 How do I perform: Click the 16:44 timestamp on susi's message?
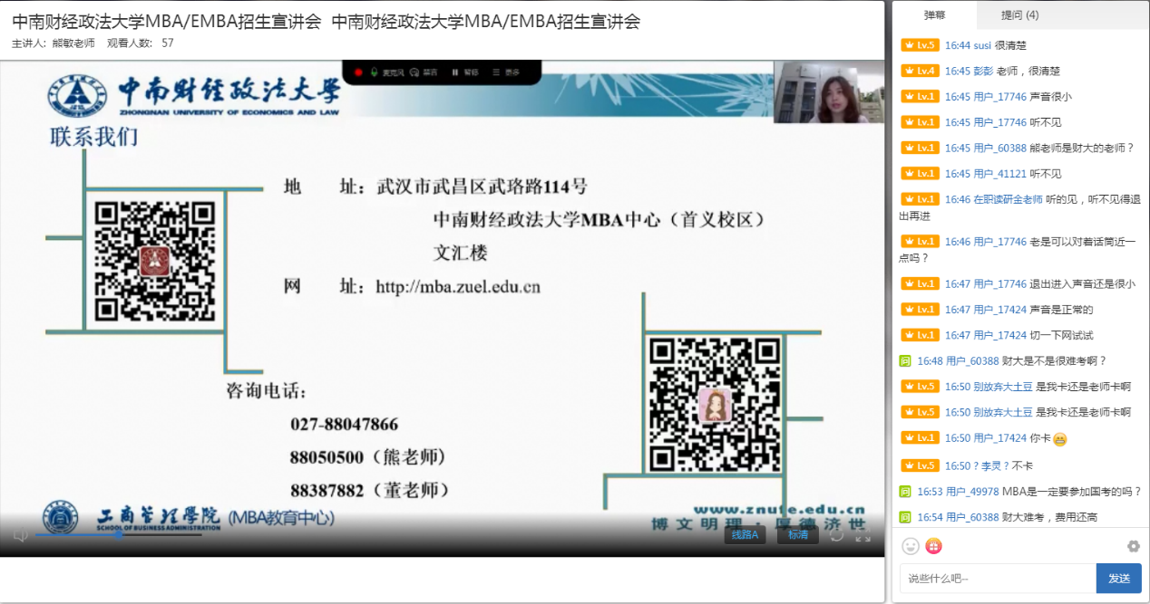(958, 45)
